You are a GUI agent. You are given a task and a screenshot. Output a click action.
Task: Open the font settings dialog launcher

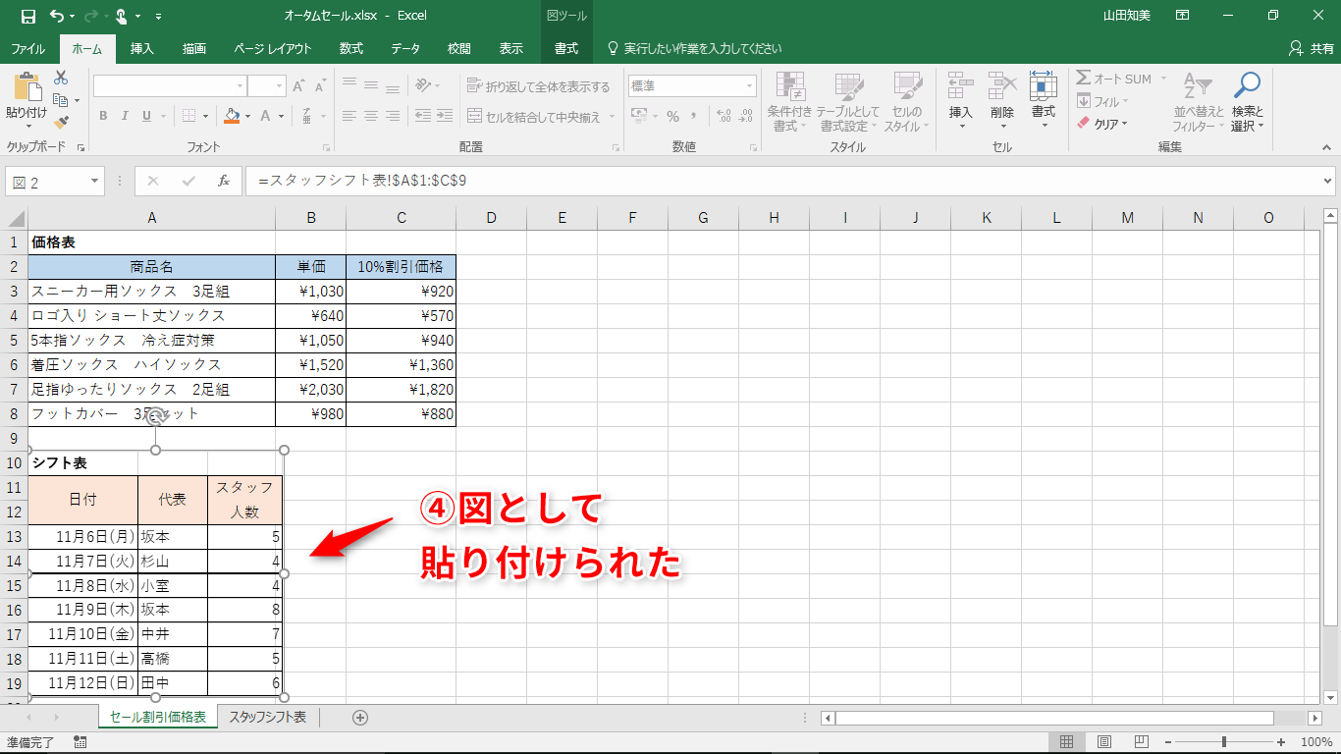[326, 147]
